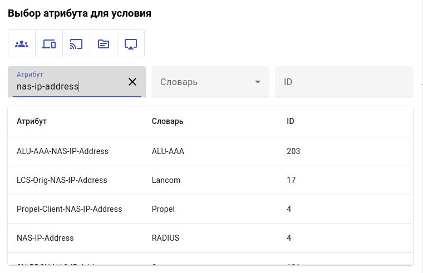Screen dimensions: 423x273
Task: Clear the Атрибут search field
Action: click(x=132, y=82)
